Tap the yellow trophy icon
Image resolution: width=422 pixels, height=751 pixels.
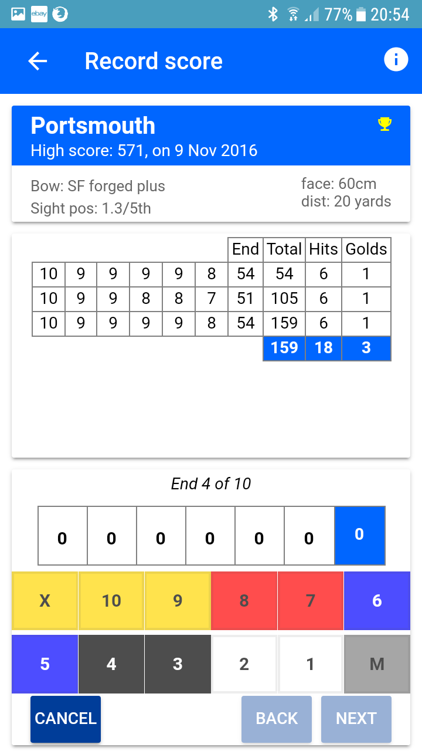[x=384, y=124]
